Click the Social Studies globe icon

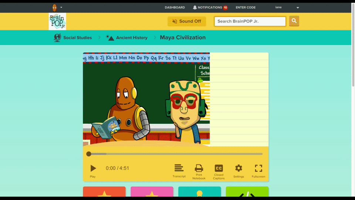click(x=57, y=37)
